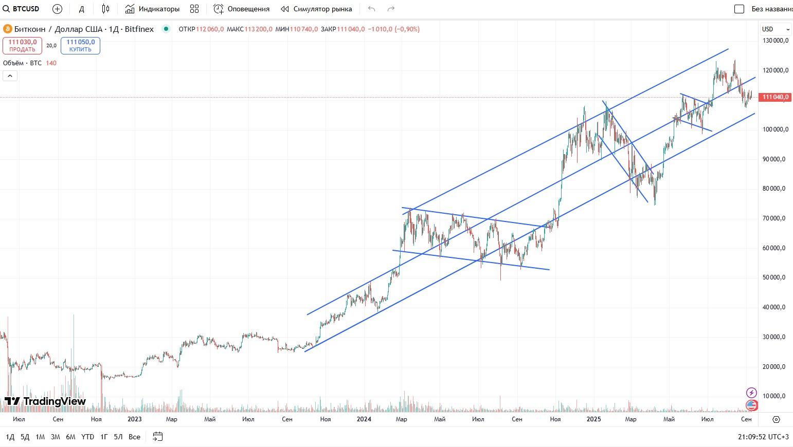The height and width of the screenshot is (447, 793).
Task: Click the red current price label 111040,0
Action: tap(775, 97)
